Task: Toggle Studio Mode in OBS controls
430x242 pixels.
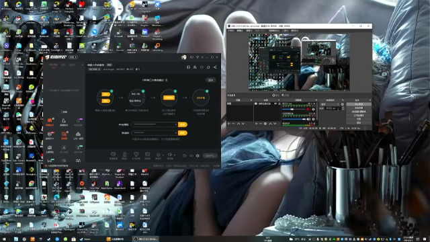Action: [x=359, y=115]
